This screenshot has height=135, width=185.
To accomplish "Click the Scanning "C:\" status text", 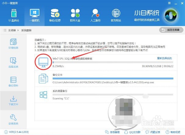I will (61, 98).
